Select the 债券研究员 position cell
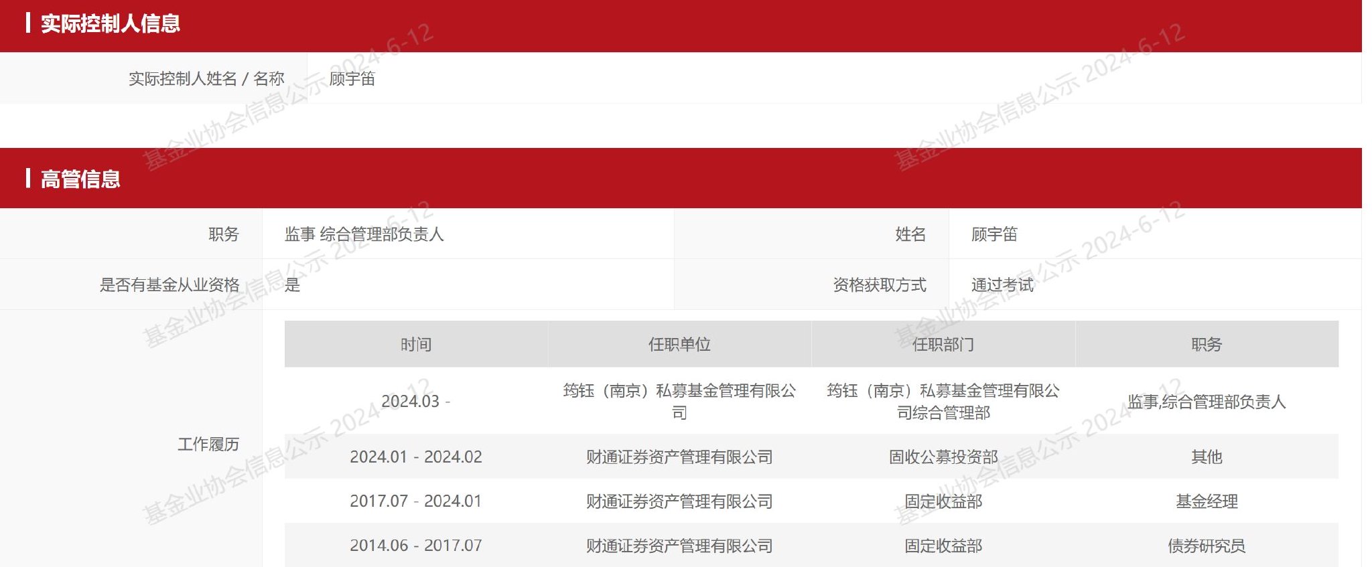1372x567 pixels. coord(1207,546)
